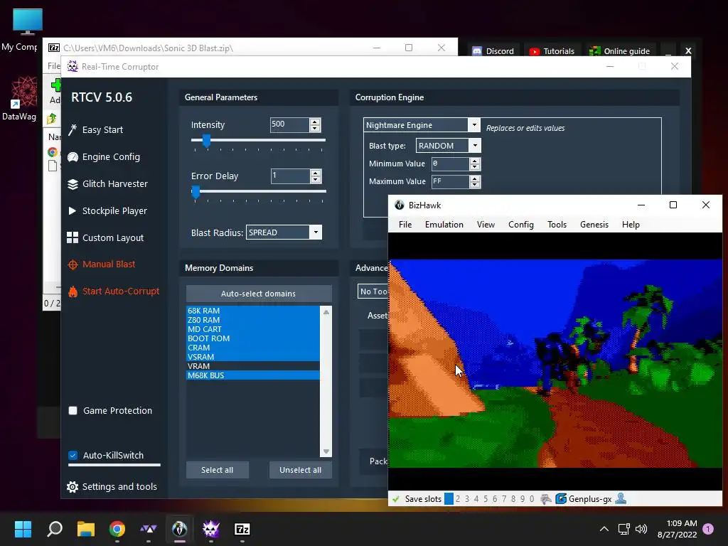Toggle BOOT ROM memory domain
This screenshot has height=546, width=728.
point(253,338)
